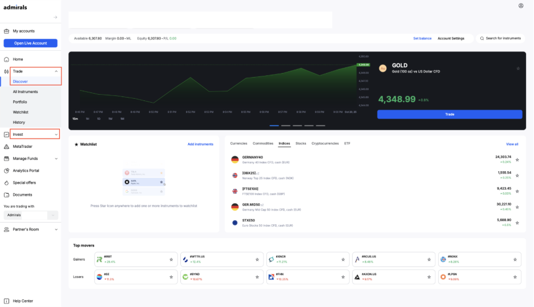Click View all instruments link

(512, 144)
